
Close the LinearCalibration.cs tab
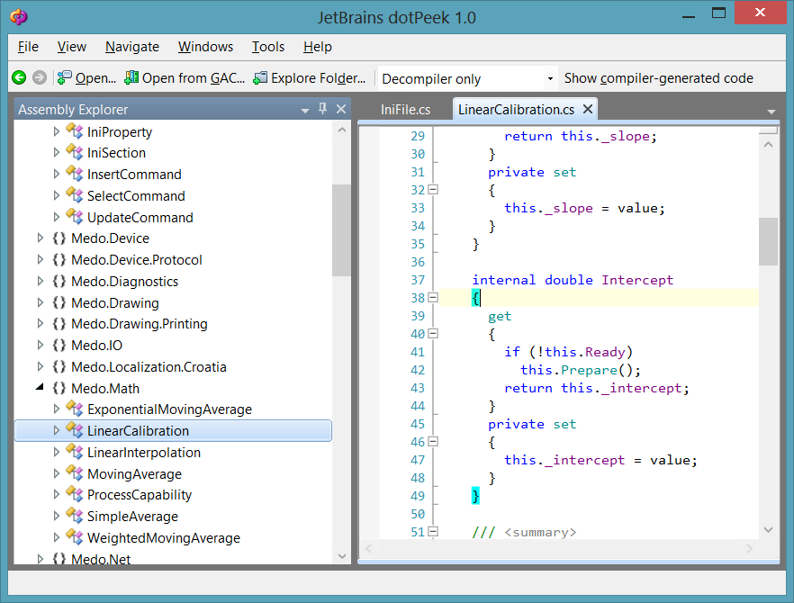[x=588, y=109]
